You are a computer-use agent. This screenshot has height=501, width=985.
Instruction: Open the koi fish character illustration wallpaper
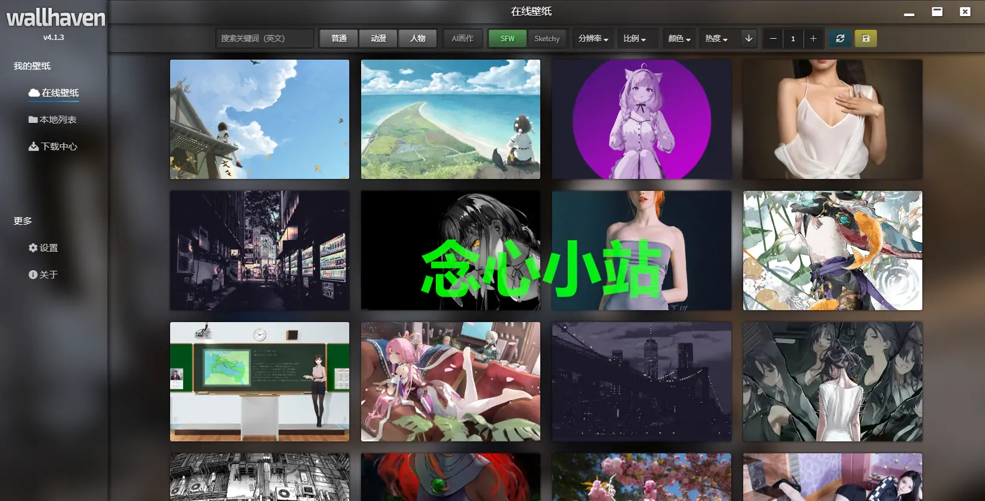pos(833,250)
